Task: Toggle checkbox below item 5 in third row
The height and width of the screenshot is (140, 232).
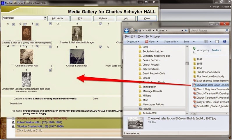Action: (x=50, y=70)
